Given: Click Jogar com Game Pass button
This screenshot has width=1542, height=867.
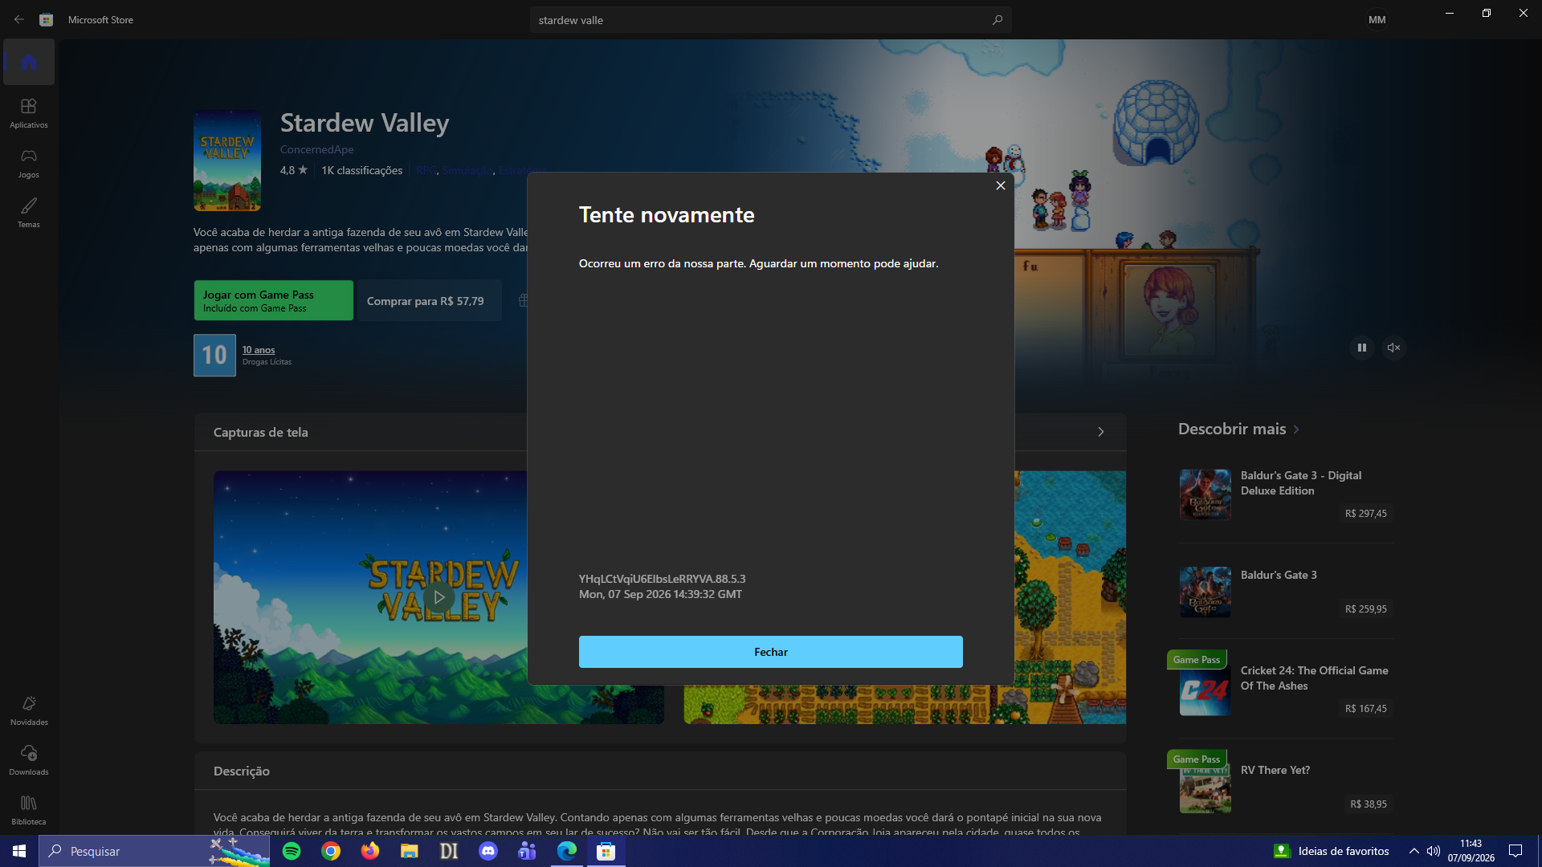Looking at the screenshot, I should click(273, 300).
